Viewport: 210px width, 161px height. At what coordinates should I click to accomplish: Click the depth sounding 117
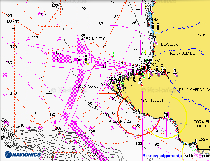(35, 38)
